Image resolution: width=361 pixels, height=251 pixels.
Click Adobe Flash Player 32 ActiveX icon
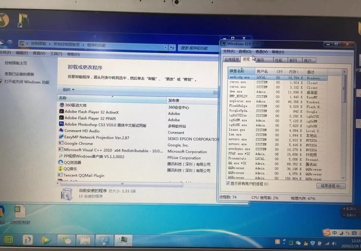[x=61, y=112]
